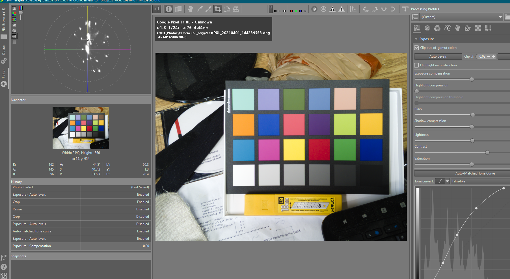Screen dimensions: 510x279
Task: Select the Perspective correction grid tool
Action: coord(236,9)
